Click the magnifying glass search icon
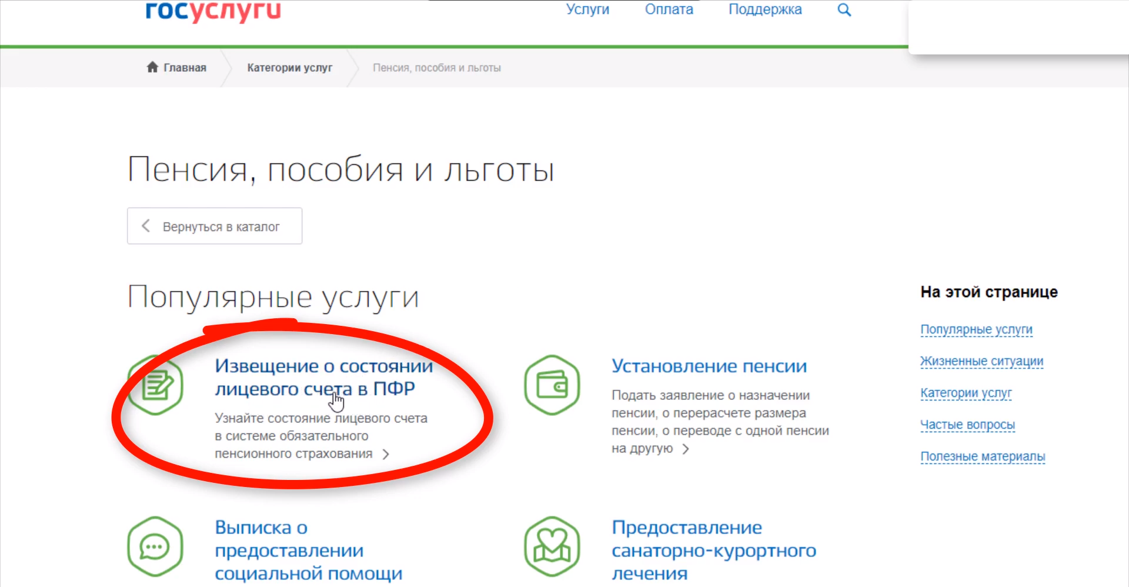The width and height of the screenshot is (1129, 587). coord(844,10)
